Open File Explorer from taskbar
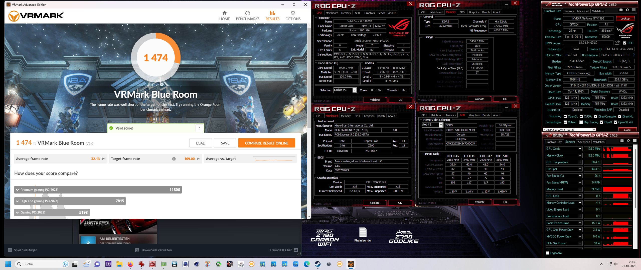The width and height of the screenshot is (641, 270). tap(119, 264)
